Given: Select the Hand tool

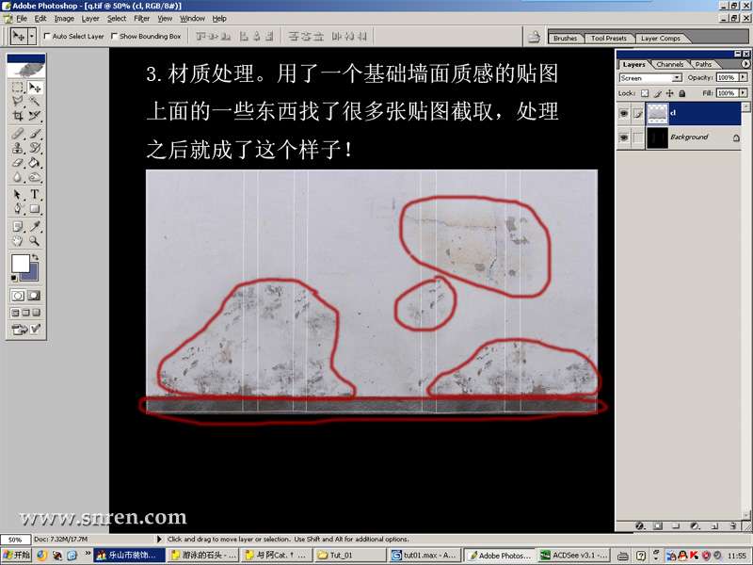Looking at the screenshot, I should 18,241.
